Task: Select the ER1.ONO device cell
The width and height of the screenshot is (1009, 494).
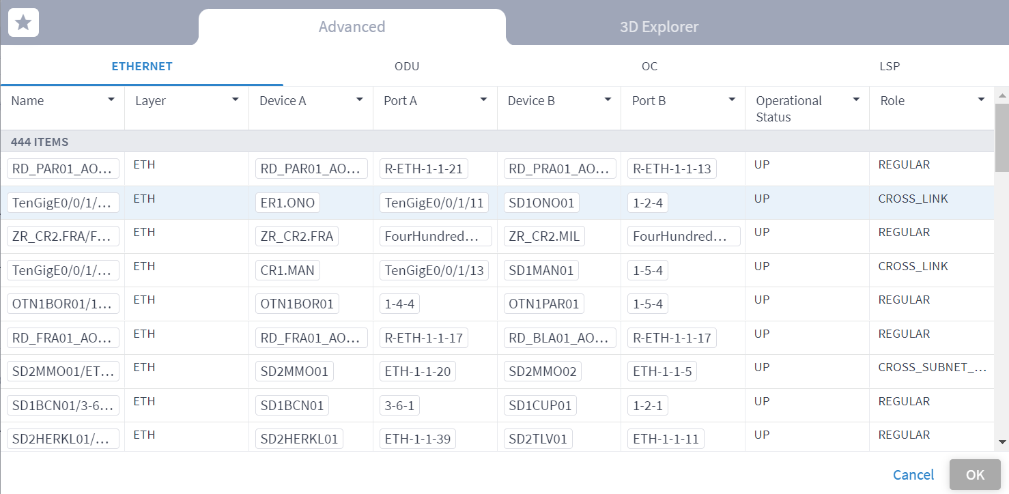Action: [287, 203]
